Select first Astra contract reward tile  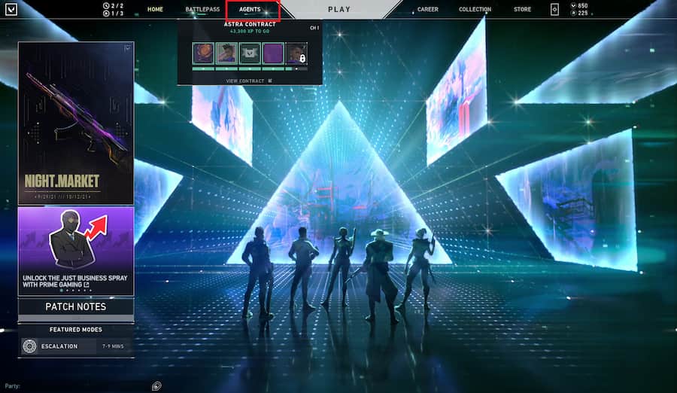point(203,53)
